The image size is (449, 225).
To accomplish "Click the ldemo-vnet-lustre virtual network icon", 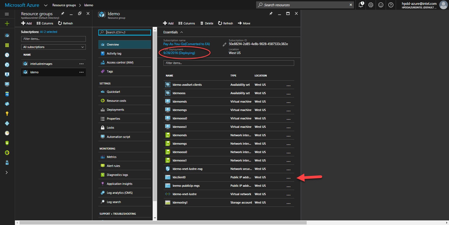I will [168, 194].
